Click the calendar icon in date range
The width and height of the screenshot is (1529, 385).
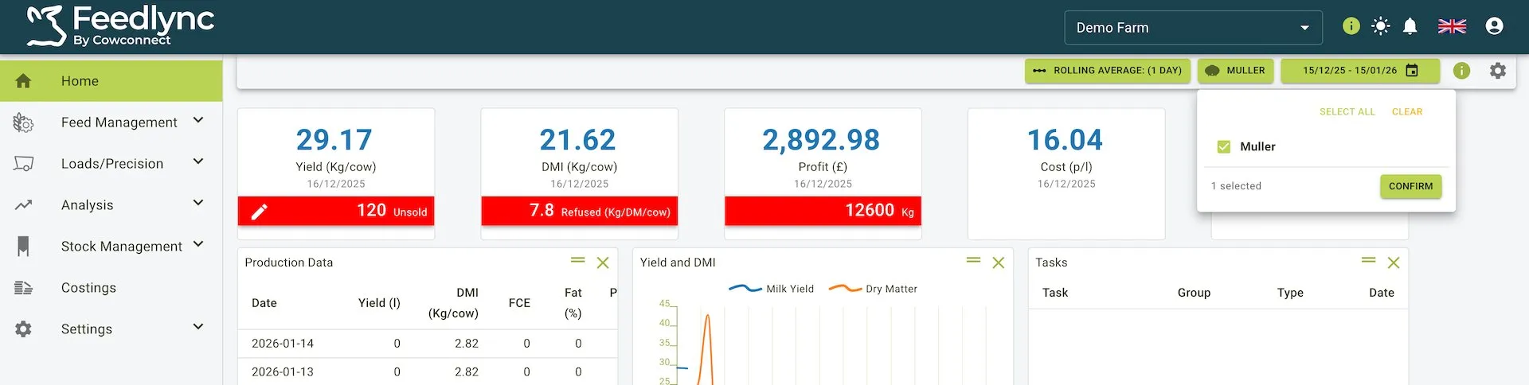tap(1412, 71)
